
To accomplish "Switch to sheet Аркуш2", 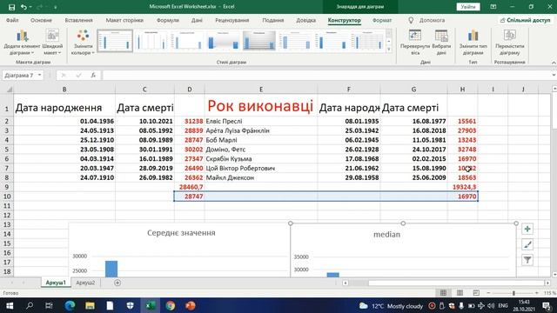I will (85, 283).
